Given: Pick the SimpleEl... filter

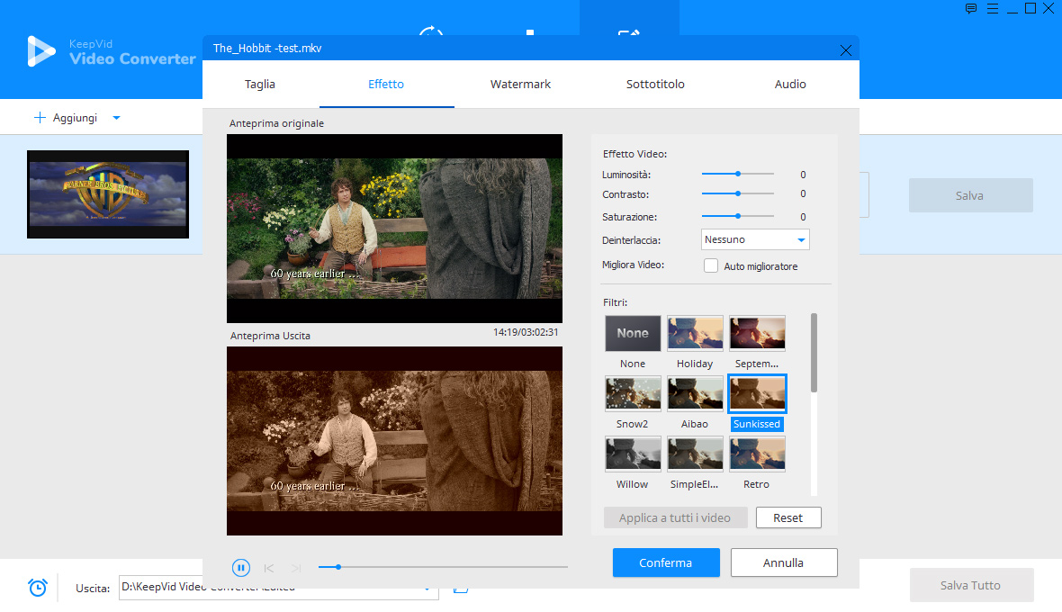Looking at the screenshot, I should click(x=695, y=454).
